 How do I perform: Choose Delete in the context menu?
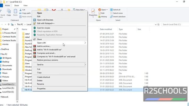coord(60,81)
